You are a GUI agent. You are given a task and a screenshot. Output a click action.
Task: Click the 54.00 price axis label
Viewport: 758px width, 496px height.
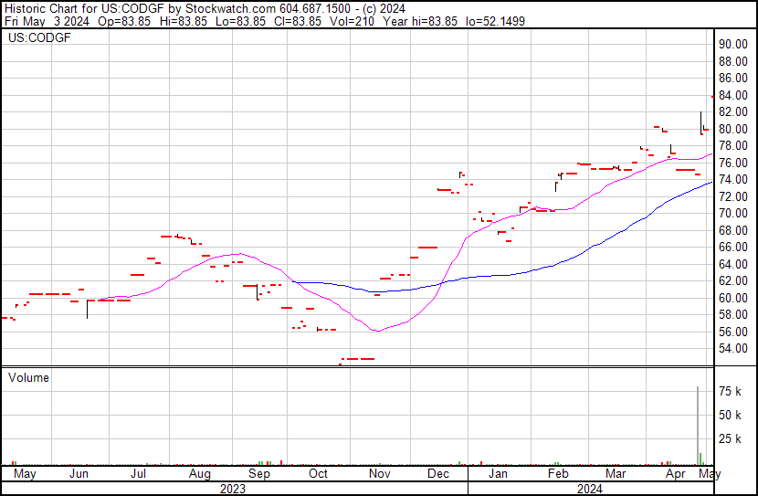click(732, 349)
